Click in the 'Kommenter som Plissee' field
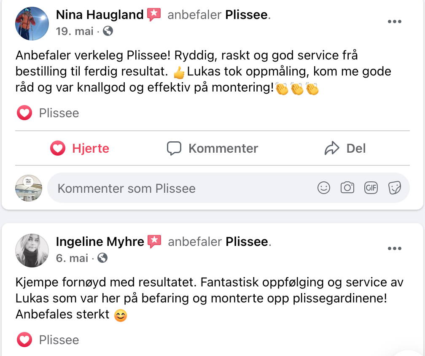Viewport: 425px width, 356px height. 181,188
